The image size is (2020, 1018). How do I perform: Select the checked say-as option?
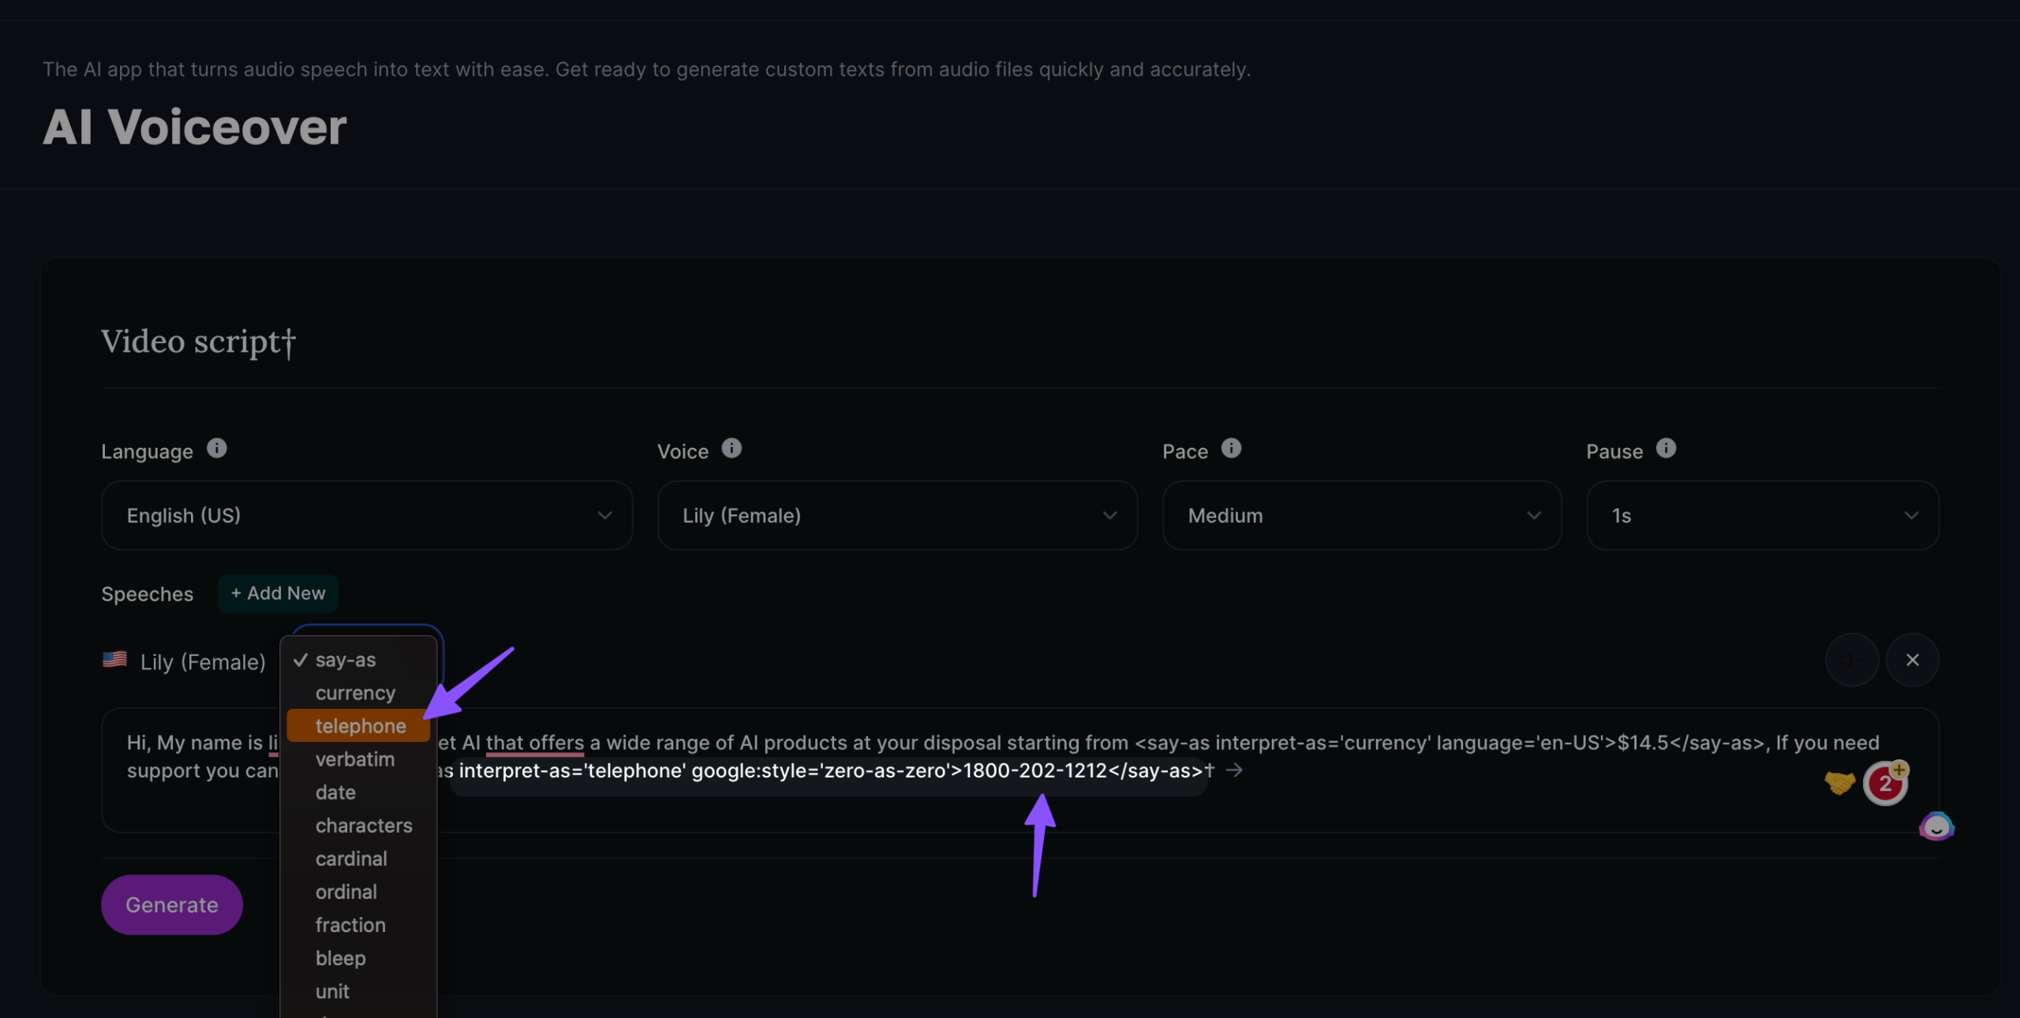[346, 660]
